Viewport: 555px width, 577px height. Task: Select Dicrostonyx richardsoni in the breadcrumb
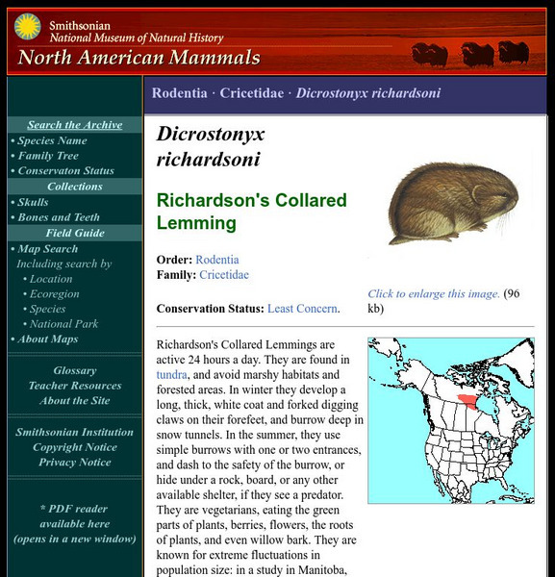[368, 93]
